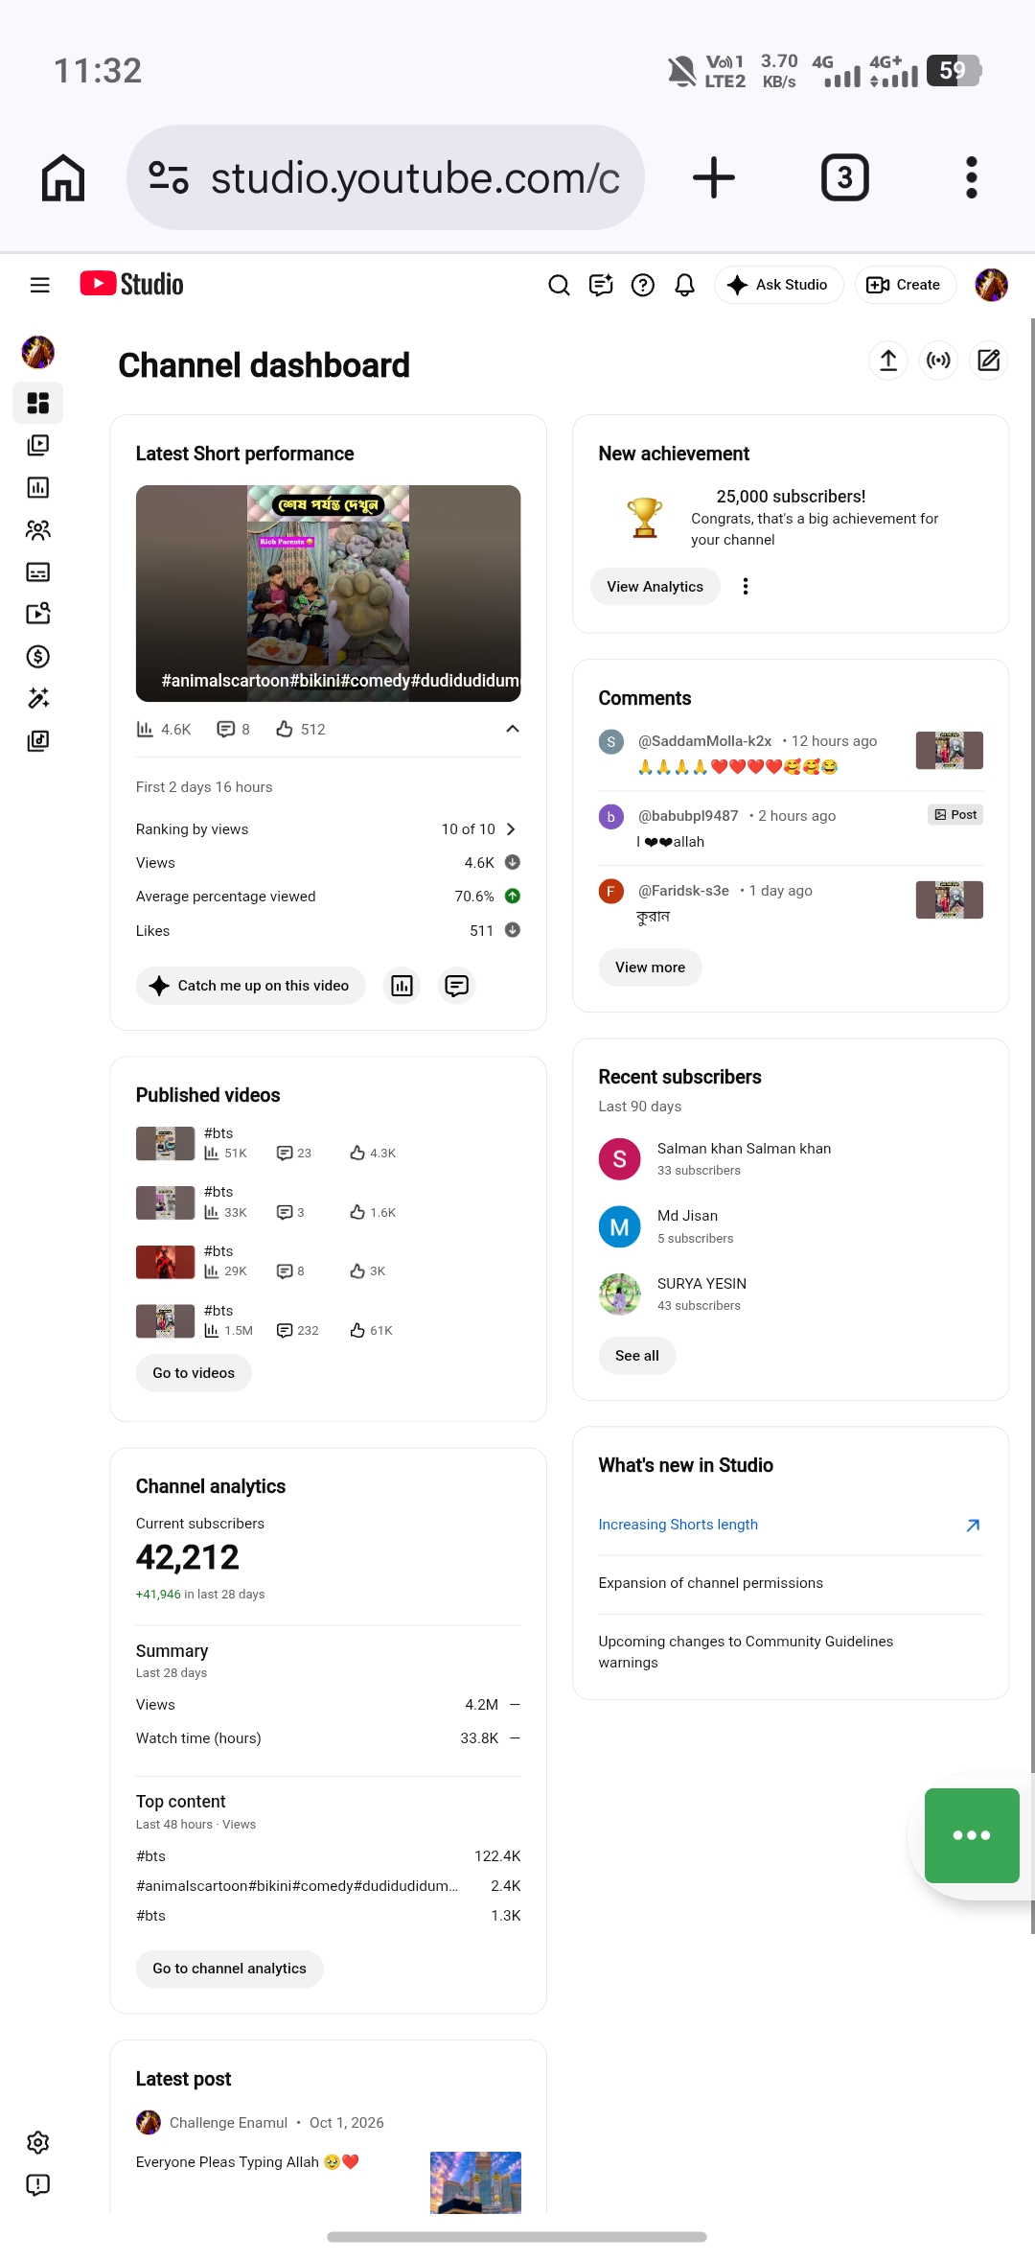Image resolution: width=1035 pixels, height=2261 pixels.
Task: Open the tab switcher showing 3
Action: 845,177
